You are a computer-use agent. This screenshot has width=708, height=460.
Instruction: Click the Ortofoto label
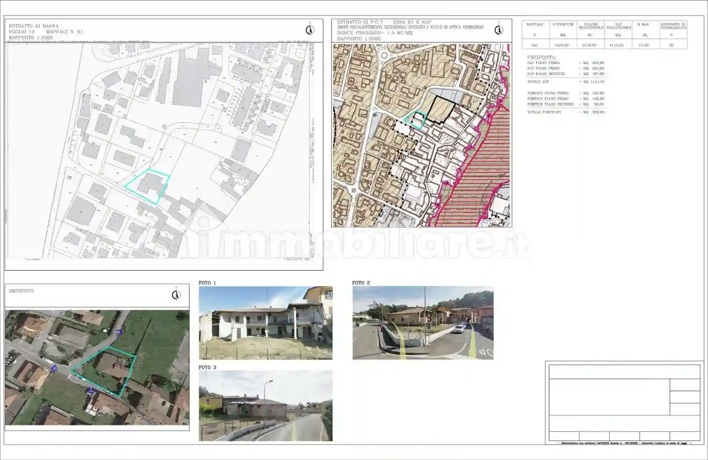[21, 291]
